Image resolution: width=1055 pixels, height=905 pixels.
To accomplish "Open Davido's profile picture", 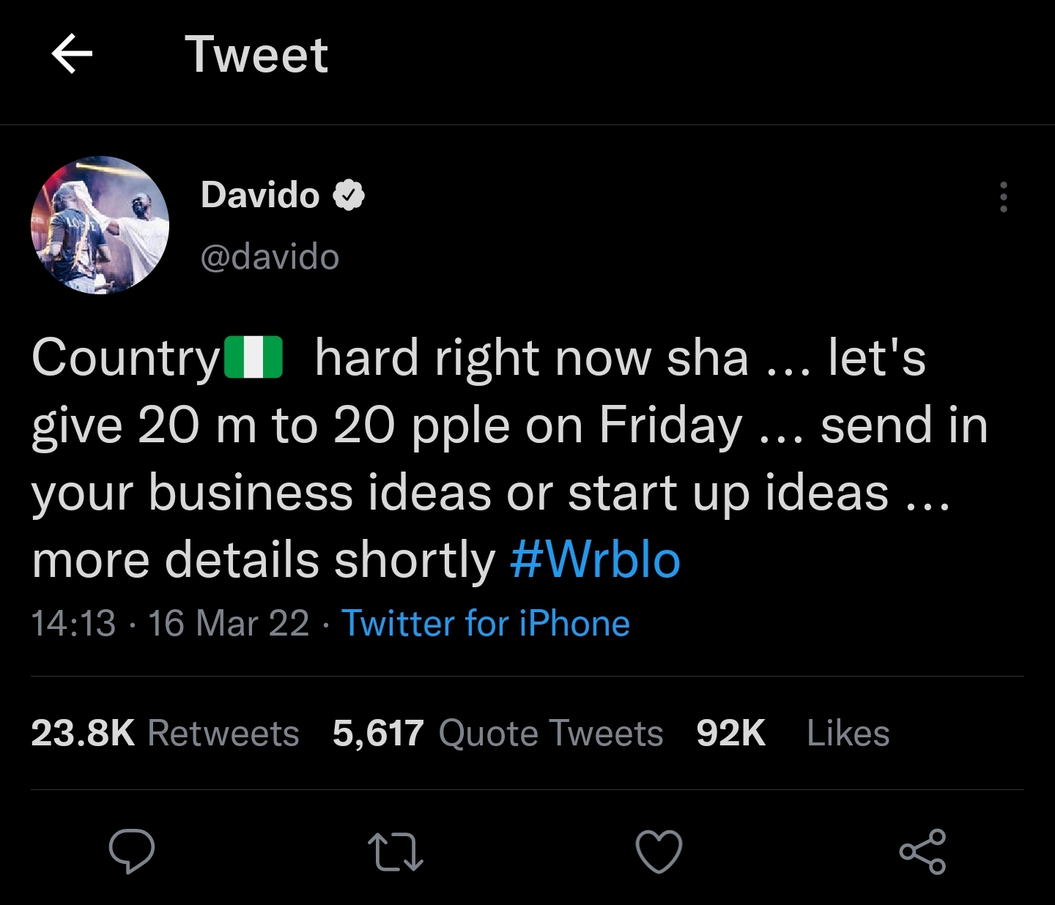I will click(x=100, y=225).
